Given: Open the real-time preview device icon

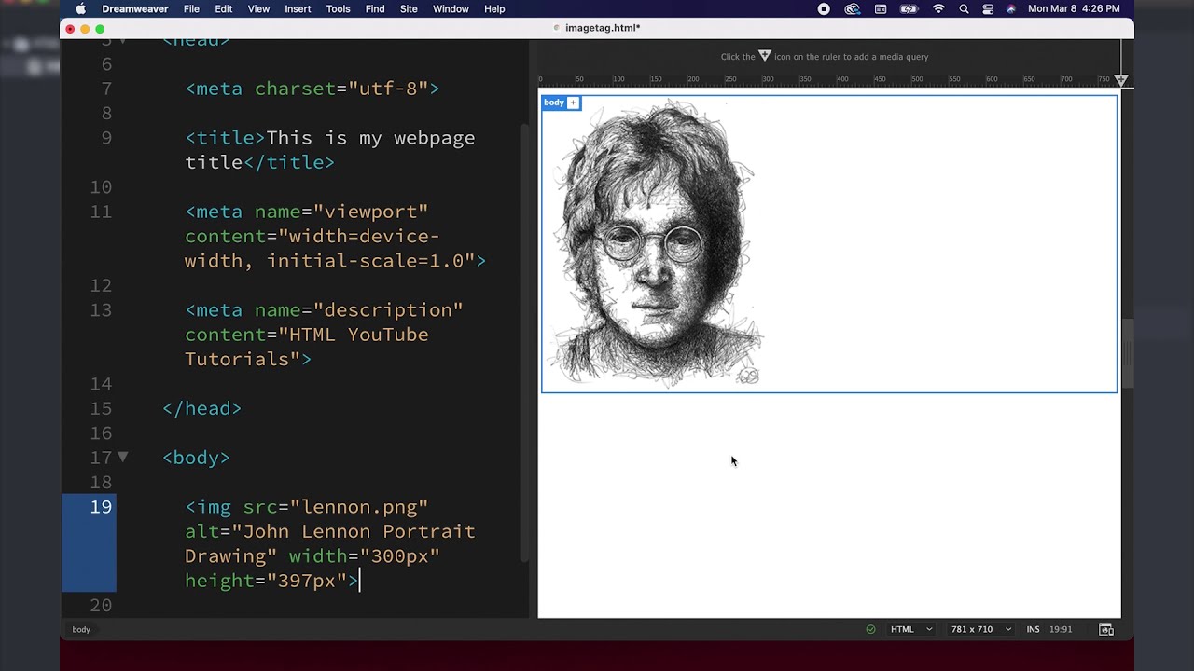Looking at the screenshot, I should click(x=1106, y=629).
